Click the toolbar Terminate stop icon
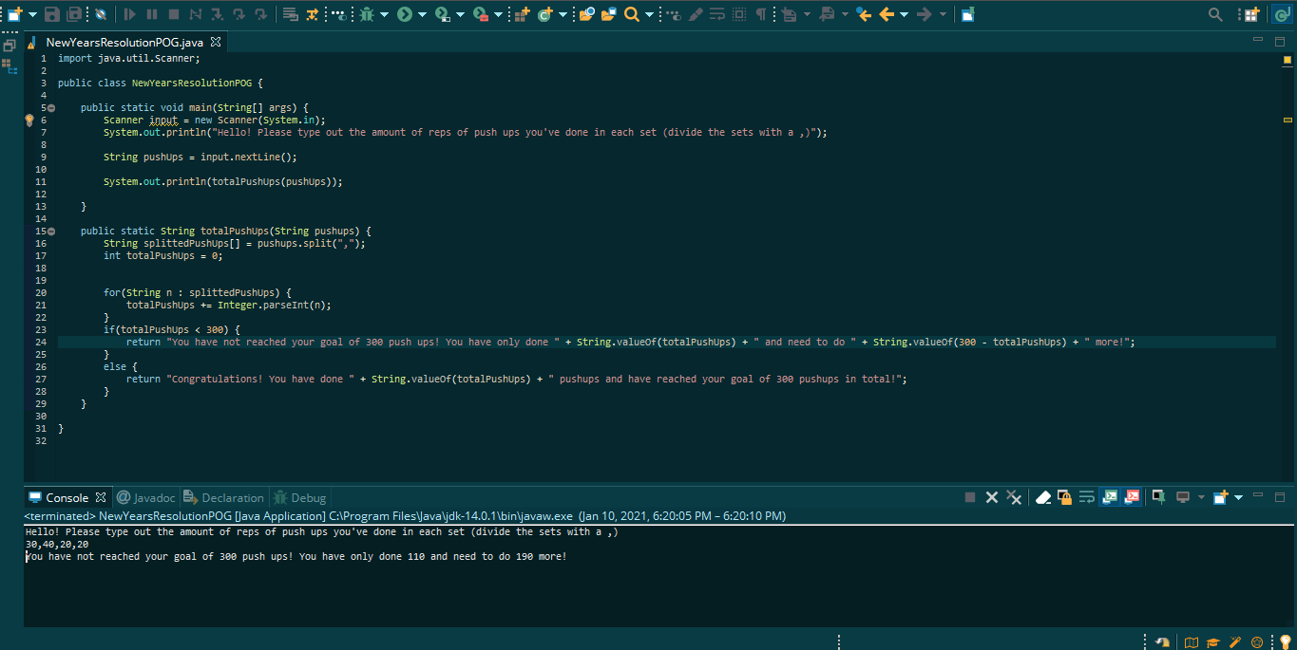Viewport: 1297px width, 650px height. (x=174, y=14)
